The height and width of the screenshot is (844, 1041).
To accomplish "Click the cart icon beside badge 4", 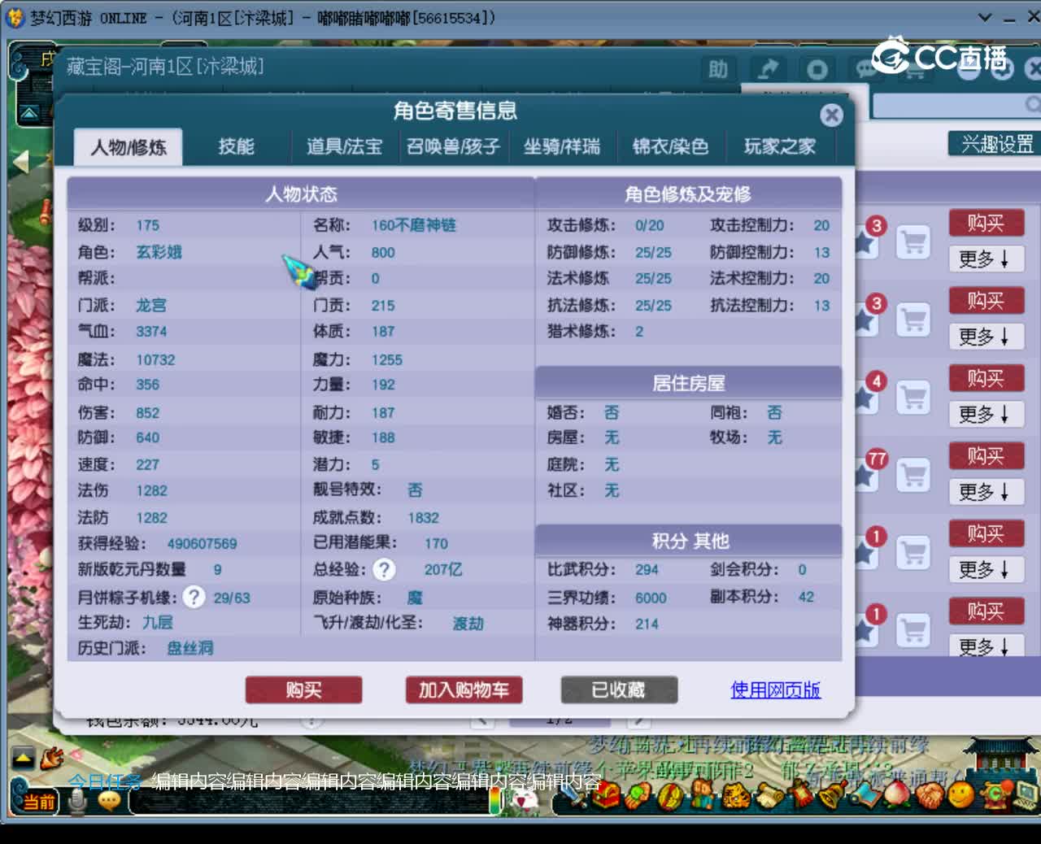I will pyautogui.click(x=913, y=397).
